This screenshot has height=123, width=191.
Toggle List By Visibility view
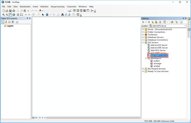[9, 22]
